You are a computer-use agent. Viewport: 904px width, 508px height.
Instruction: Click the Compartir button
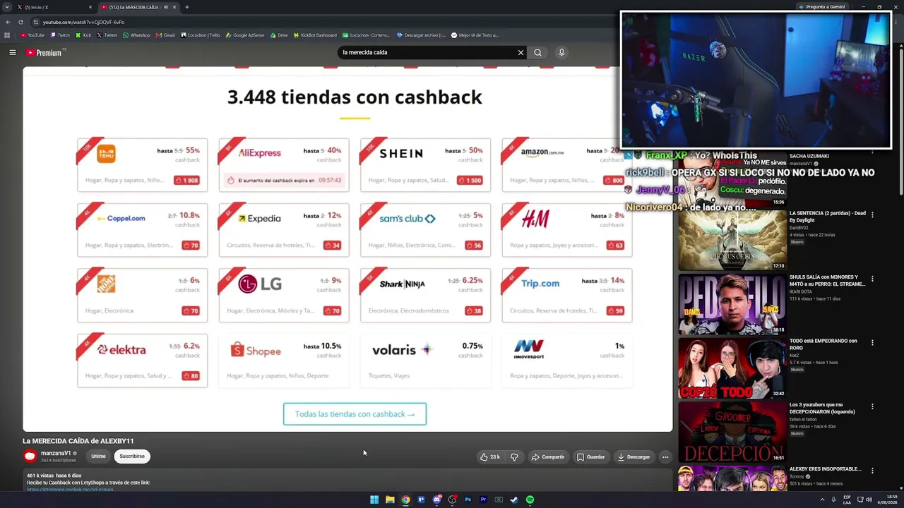coord(548,456)
